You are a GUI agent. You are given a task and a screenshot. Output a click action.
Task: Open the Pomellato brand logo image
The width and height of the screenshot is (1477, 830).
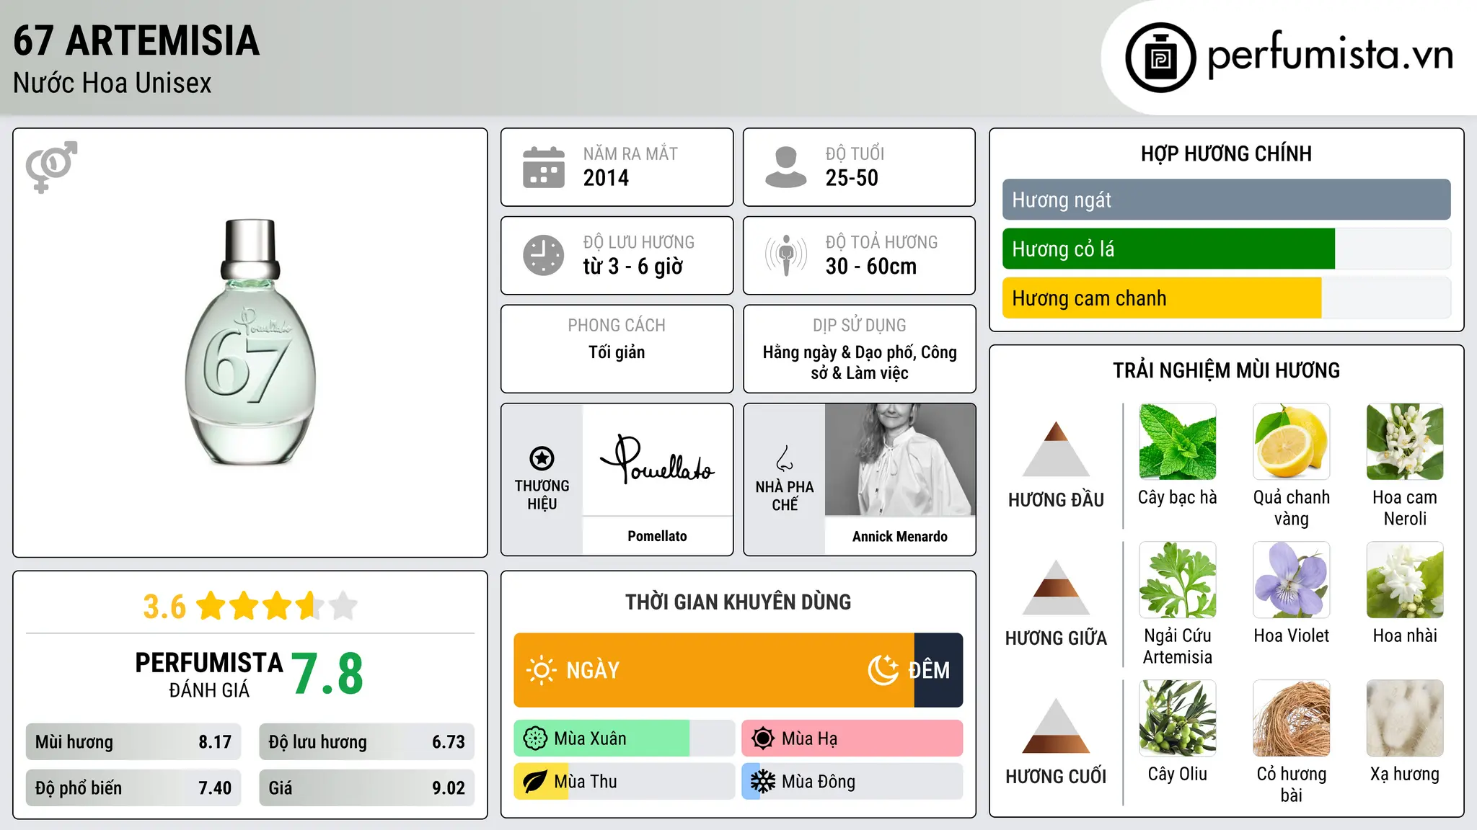(x=657, y=460)
